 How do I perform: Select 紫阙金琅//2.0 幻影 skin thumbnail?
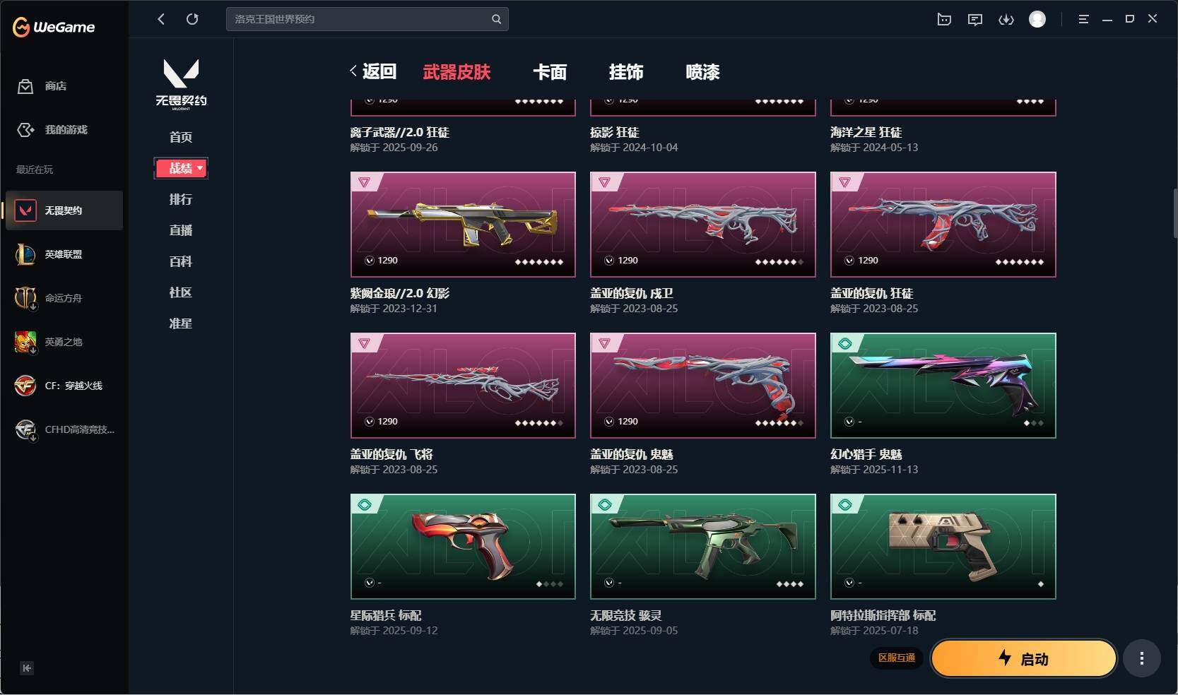click(x=463, y=225)
